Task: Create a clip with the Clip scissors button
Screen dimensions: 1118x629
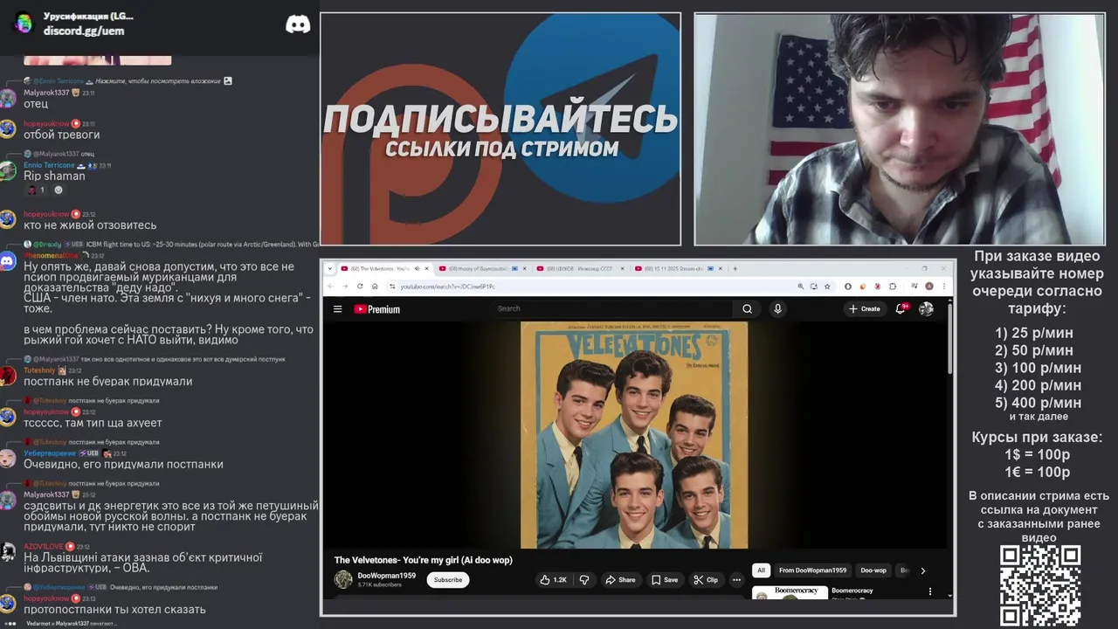Action: pyautogui.click(x=706, y=579)
